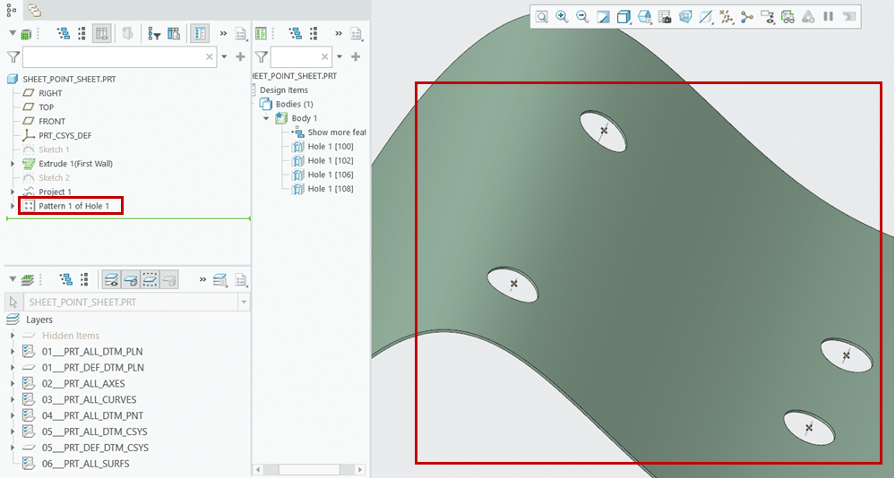Viewport: 895px width, 478px height.
Task: Open the Model Tree search options dropdown
Action: coord(224,57)
